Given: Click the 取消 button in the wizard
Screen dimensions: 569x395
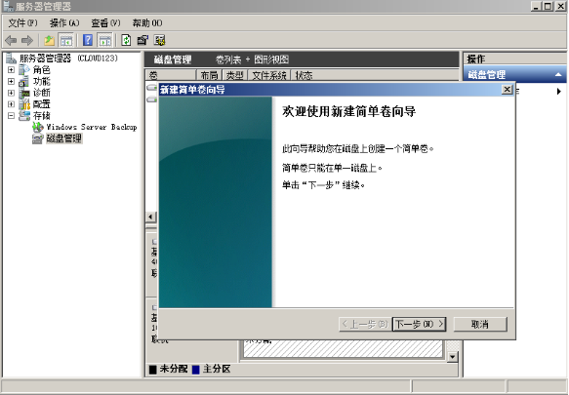Looking at the screenshot, I should point(480,324).
